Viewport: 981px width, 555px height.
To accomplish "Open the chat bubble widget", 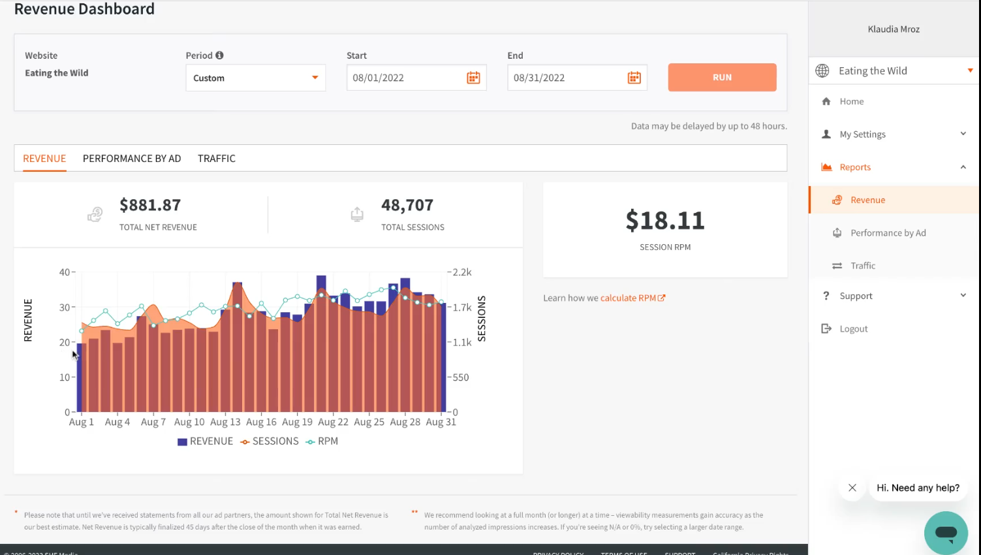I will 946,533.
